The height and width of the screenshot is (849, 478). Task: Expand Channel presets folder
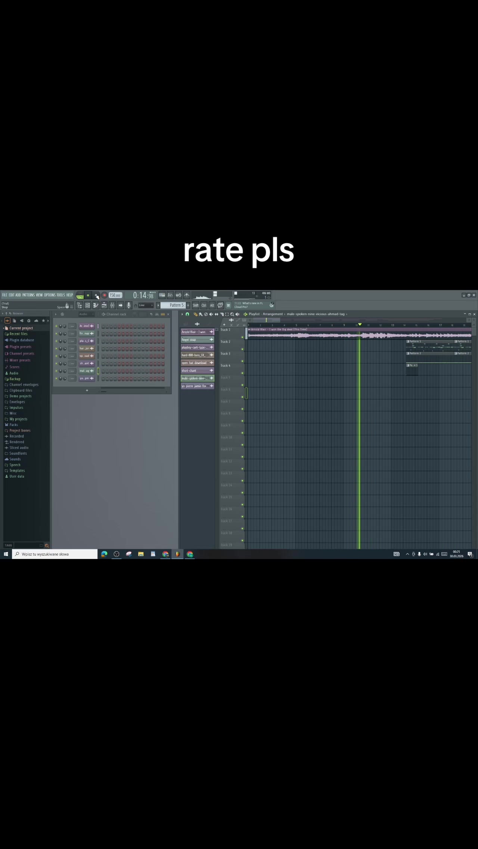click(x=22, y=354)
